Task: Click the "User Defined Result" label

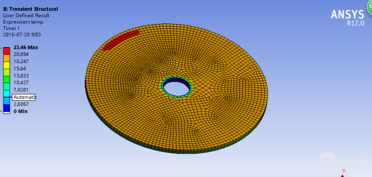Action: coord(26,15)
